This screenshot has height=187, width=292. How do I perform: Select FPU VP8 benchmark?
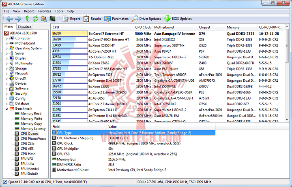(27, 159)
